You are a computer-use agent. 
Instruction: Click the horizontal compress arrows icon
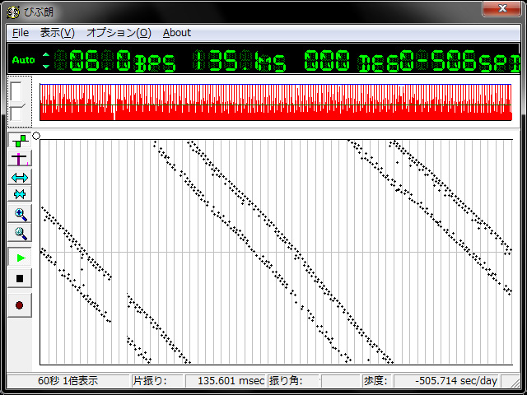pyautogui.click(x=20, y=194)
